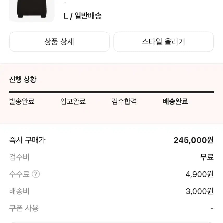Open 상품 상세 product details
This screenshot has height=223, width=223.
point(59,42)
